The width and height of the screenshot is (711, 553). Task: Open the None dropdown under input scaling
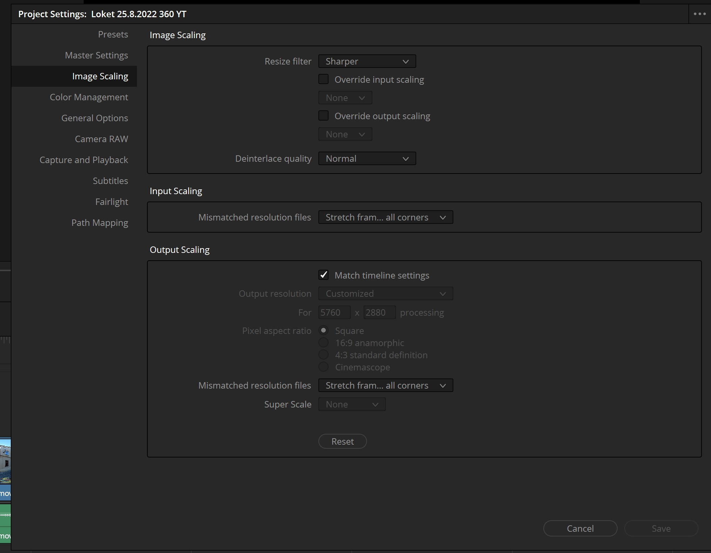coord(345,98)
